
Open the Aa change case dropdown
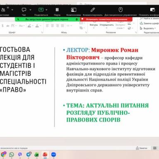(22, 26)
